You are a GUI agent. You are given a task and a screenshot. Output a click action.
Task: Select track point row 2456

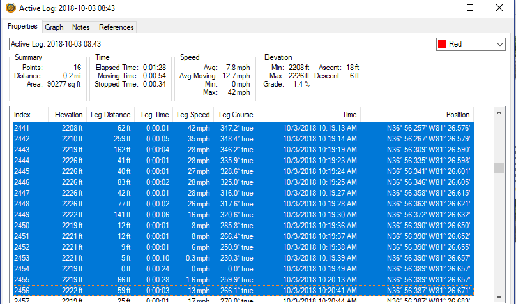coord(243,291)
